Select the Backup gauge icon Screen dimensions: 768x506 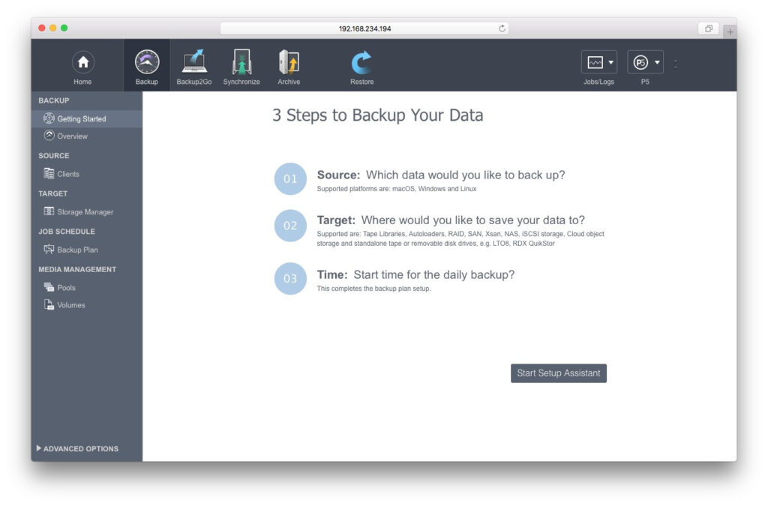point(147,62)
